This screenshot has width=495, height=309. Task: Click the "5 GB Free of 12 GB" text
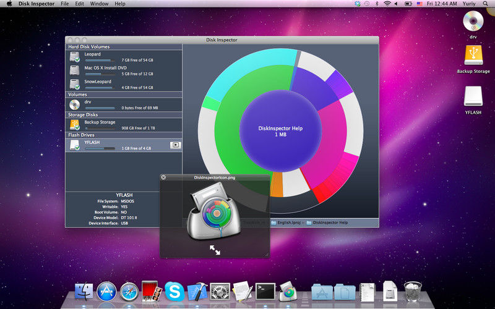point(137,74)
